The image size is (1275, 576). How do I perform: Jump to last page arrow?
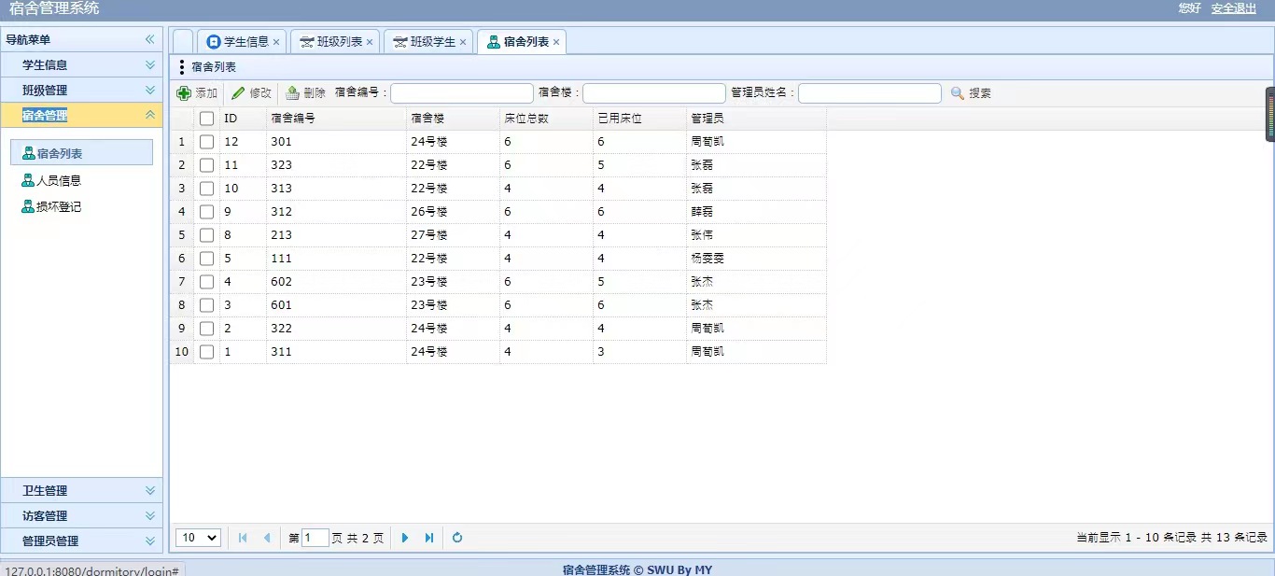pos(429,538)
